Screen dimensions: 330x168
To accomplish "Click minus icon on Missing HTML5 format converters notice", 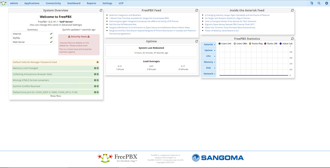I will click(95, 80).
